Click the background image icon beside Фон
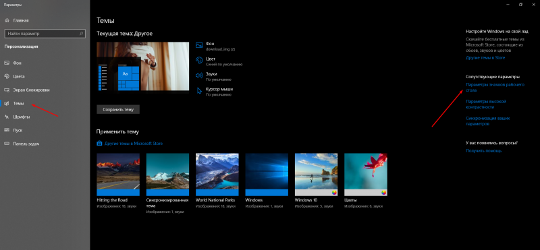The image size is (540, 250). [x=198, y=45]
